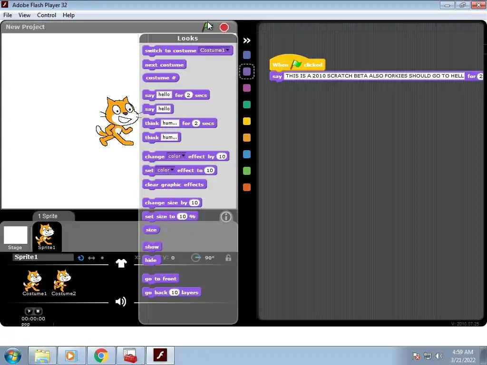Collapse palette with double-arrow icon
The height and width of the screenshot is (365, 487).
(247, 40)
